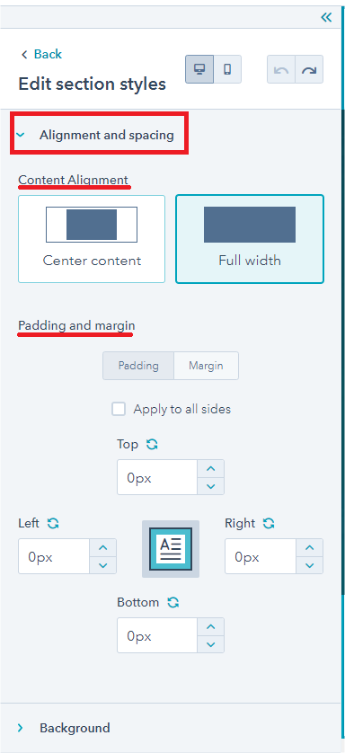Enable Apply to all sides checkbox

point(119,409)
